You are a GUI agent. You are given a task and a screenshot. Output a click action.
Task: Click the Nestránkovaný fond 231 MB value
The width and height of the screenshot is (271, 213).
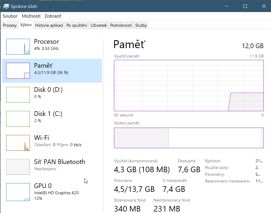[x=167, y=209]
